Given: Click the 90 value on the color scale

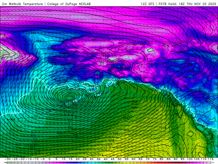Looking at the screenshot, I should click(175, 159).
